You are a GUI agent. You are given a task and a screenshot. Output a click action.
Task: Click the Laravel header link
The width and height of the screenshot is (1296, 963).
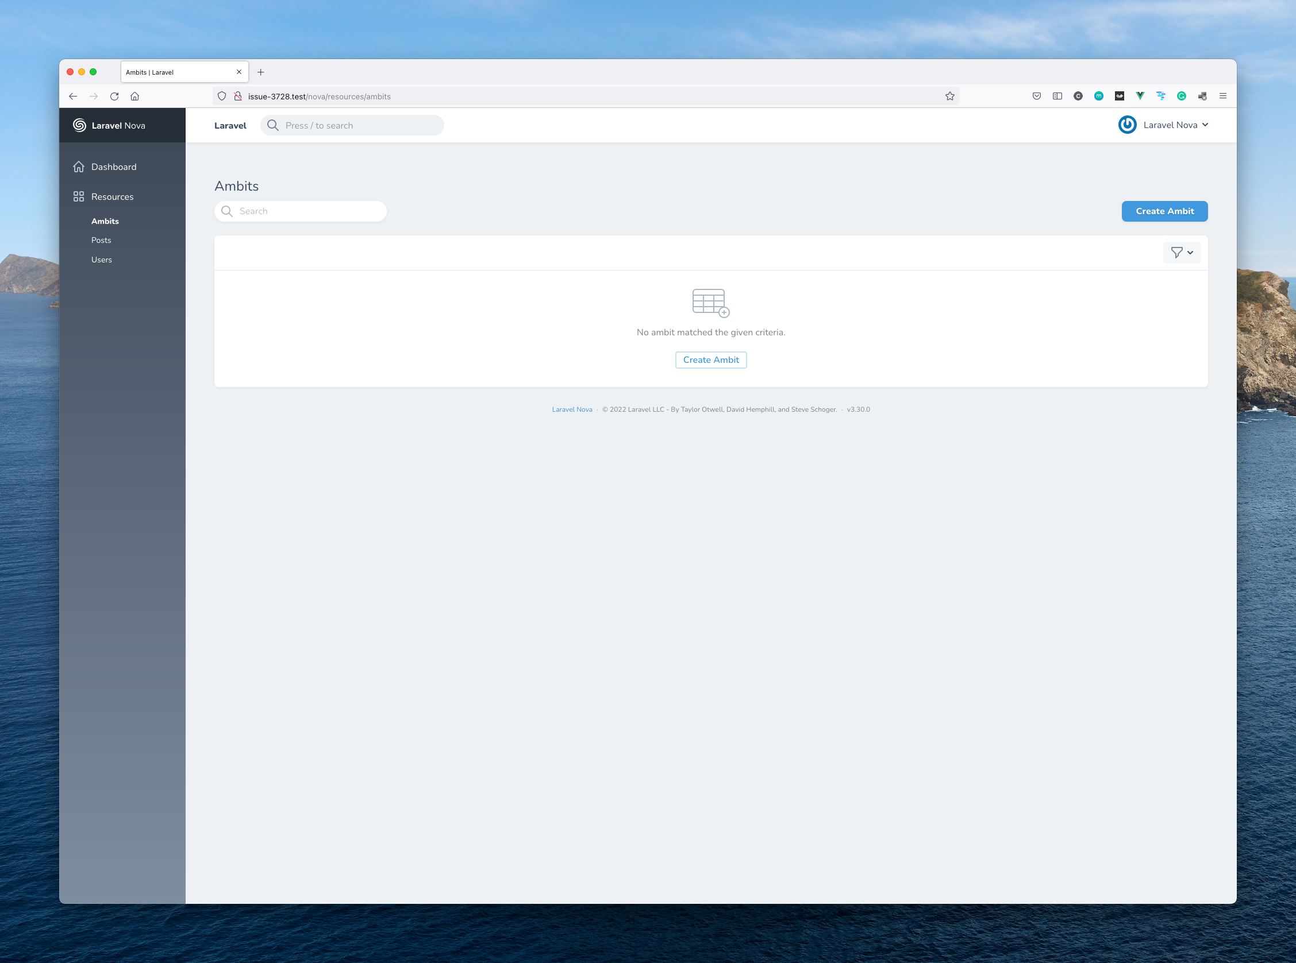[x=230, y=125]
